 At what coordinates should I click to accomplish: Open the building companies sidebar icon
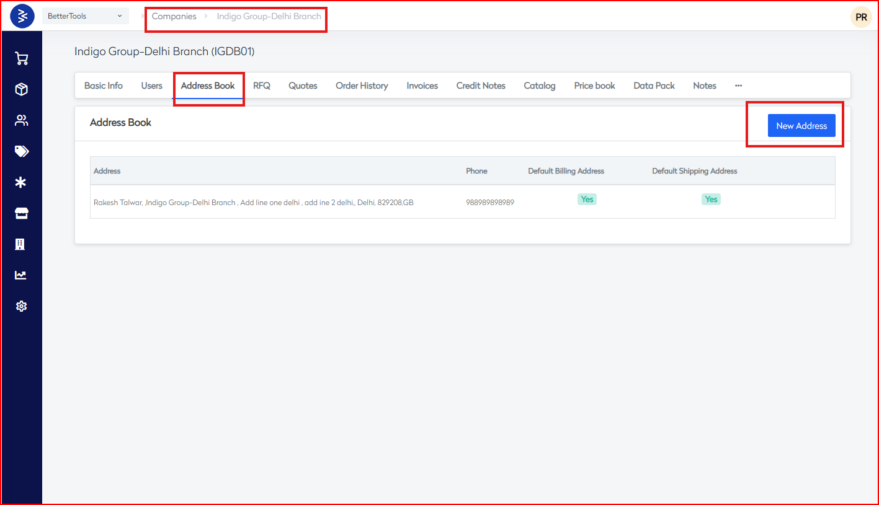[20, 244]
